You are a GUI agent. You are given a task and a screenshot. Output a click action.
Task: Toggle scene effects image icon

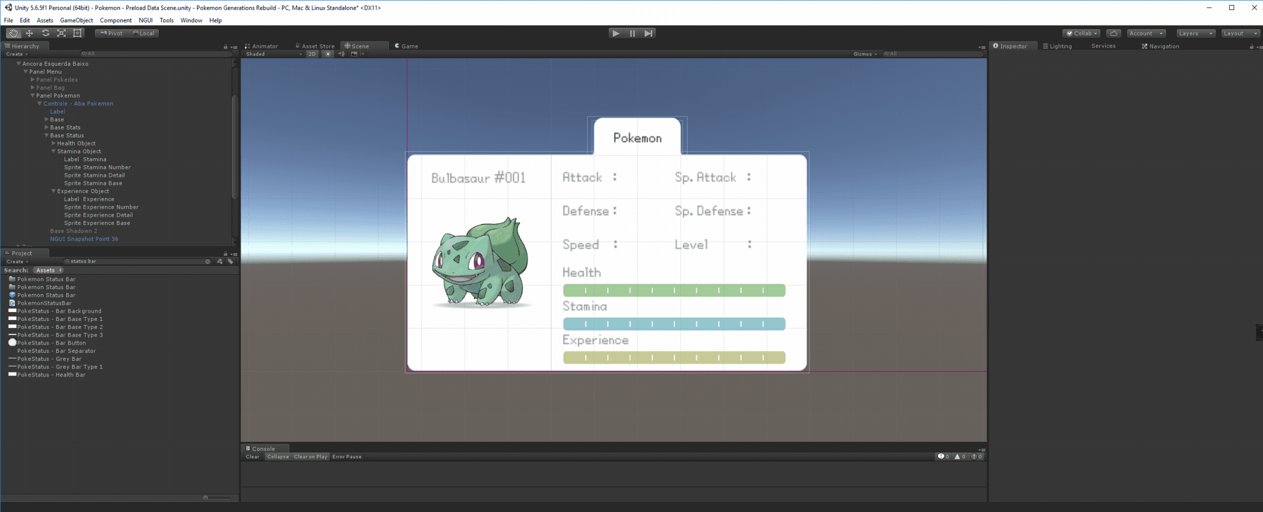click(x=354, y=54)
